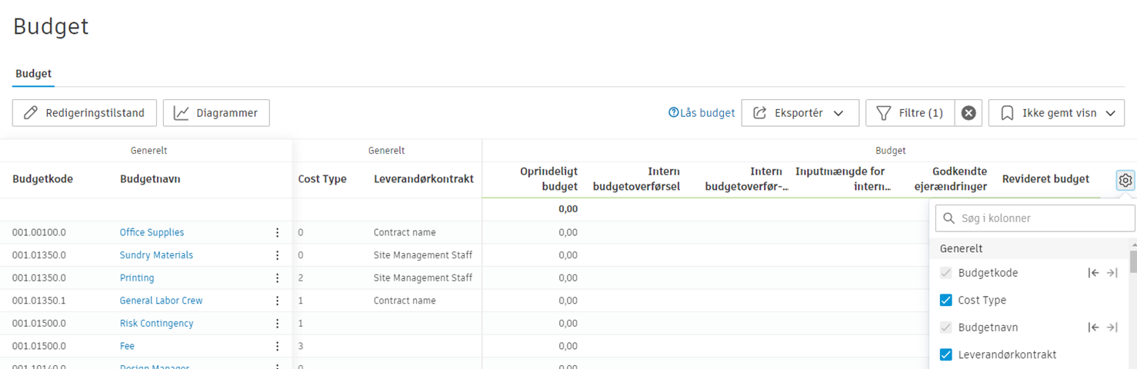Open the Filtre (1) filter panel

coord(910,113)
